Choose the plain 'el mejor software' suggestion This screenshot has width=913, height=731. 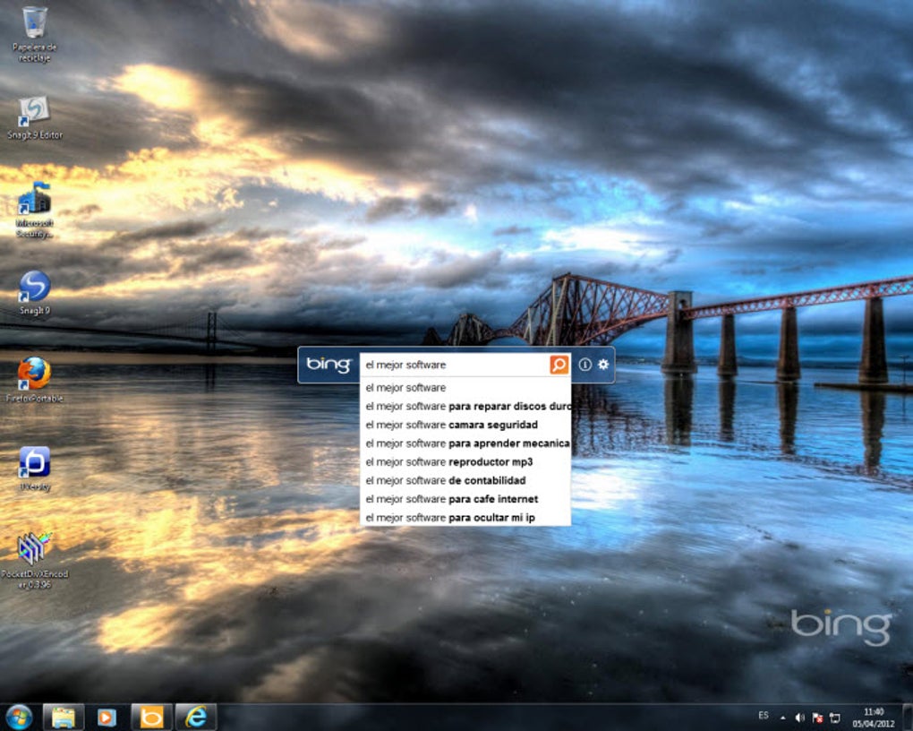click(465, 388)
